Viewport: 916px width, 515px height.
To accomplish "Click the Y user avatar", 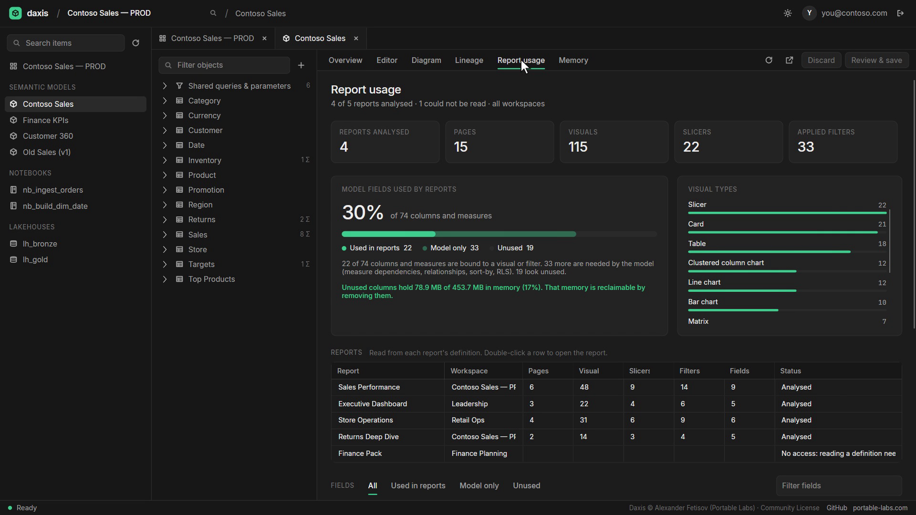I will tap(809, 13).
